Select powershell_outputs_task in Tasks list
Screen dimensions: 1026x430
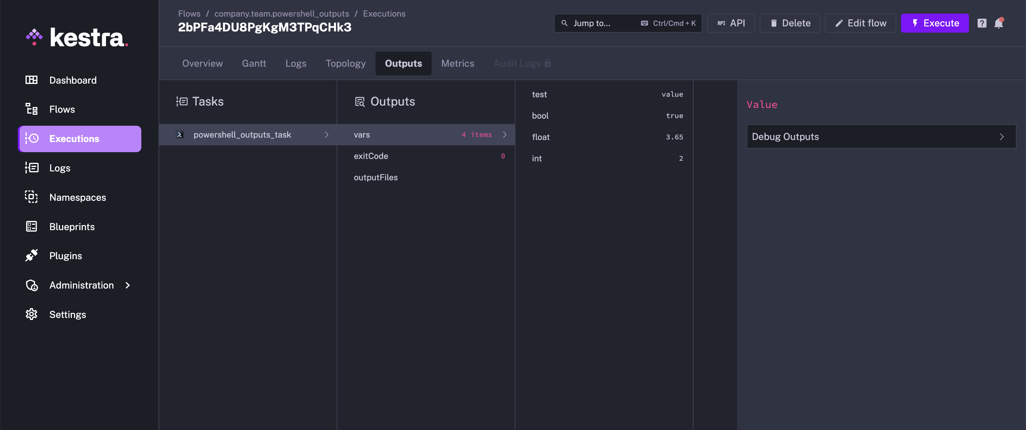pos(242,135)
